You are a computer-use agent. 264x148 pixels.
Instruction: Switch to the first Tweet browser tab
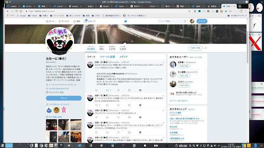coord(14,7)
